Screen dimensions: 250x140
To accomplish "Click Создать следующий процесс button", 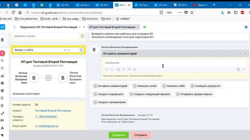I will (x=150, y=94).
